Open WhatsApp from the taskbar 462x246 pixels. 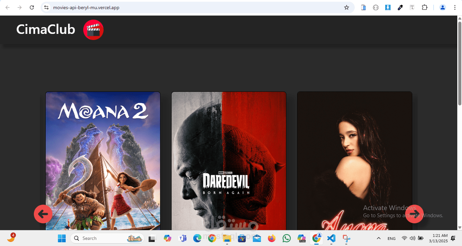[x=287, y=239]
